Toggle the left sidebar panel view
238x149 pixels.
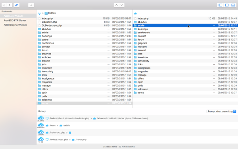click(220, 5)
